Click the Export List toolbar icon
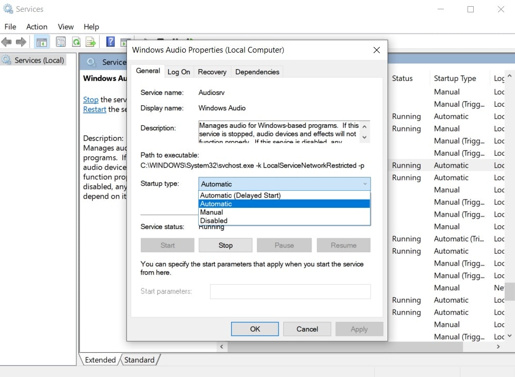This screenshot has width=515, height=377. click(x=91, y=42)
